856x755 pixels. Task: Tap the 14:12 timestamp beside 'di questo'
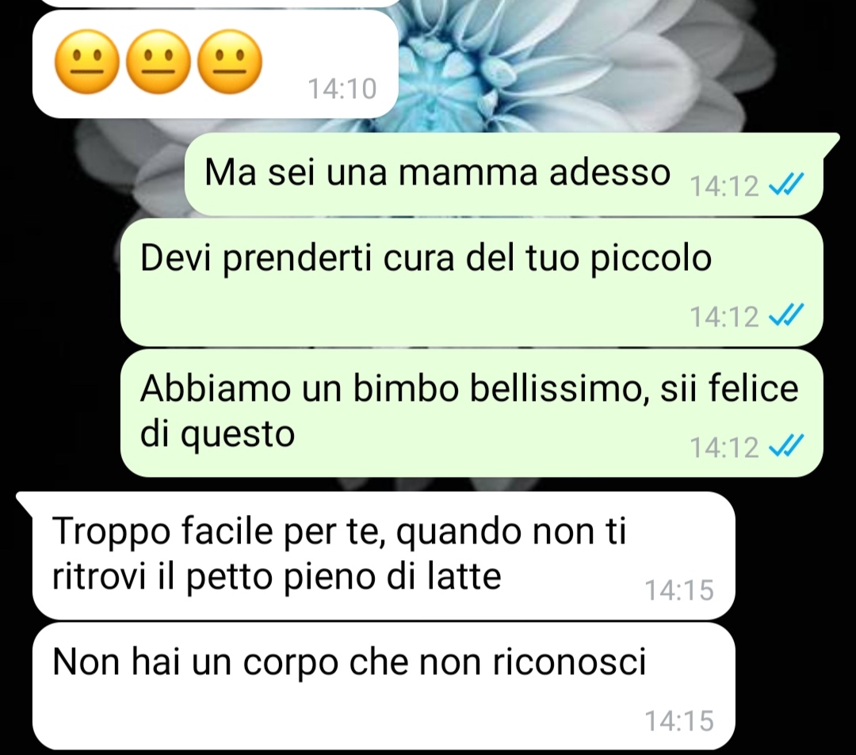[724, 448]
